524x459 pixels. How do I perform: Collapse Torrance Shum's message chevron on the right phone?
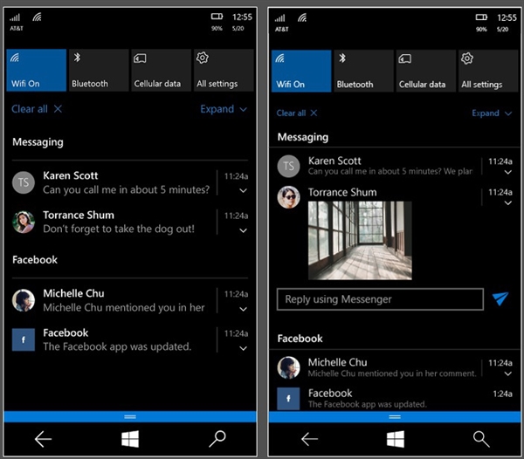click(x=508, y=203)
